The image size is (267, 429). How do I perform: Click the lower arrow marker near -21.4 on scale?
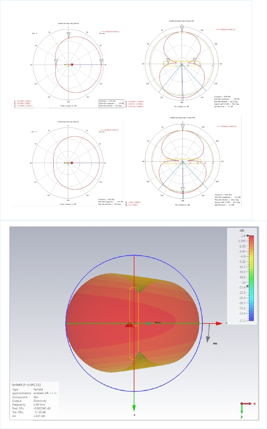coord(248,286)
